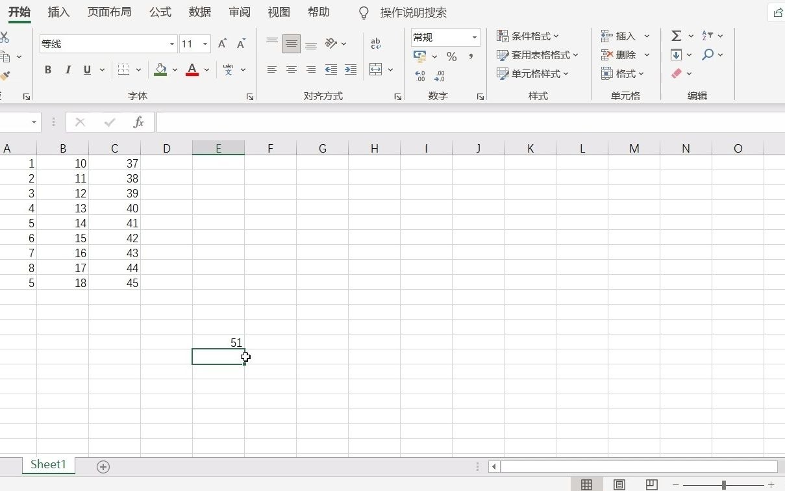This screenshot has width=785, height=491.
Task: Click the increase decimal icon
Action: pos(420,75)
